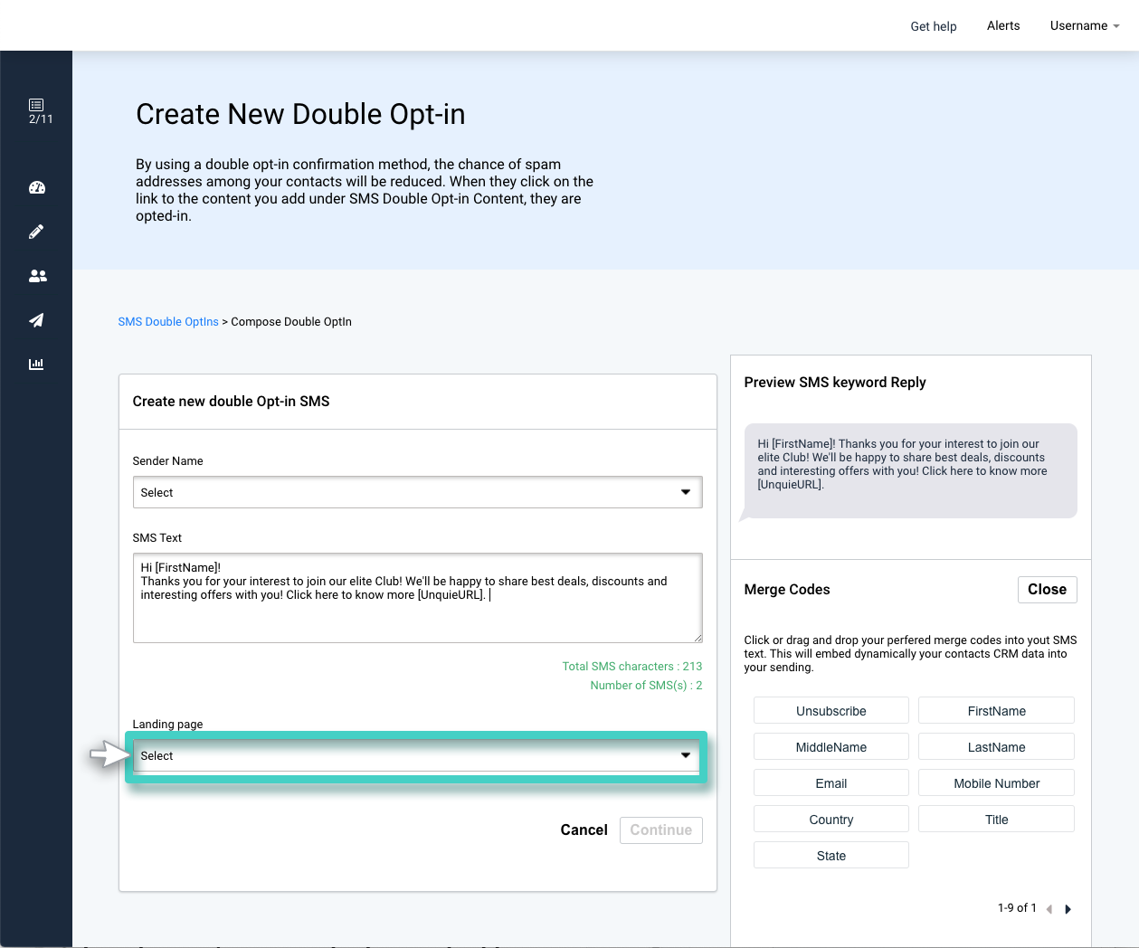Go to next merge codes page arrow
The height and width of the screenshot is (948, 1139).
pyautogui.click(x=1068, y=909)
